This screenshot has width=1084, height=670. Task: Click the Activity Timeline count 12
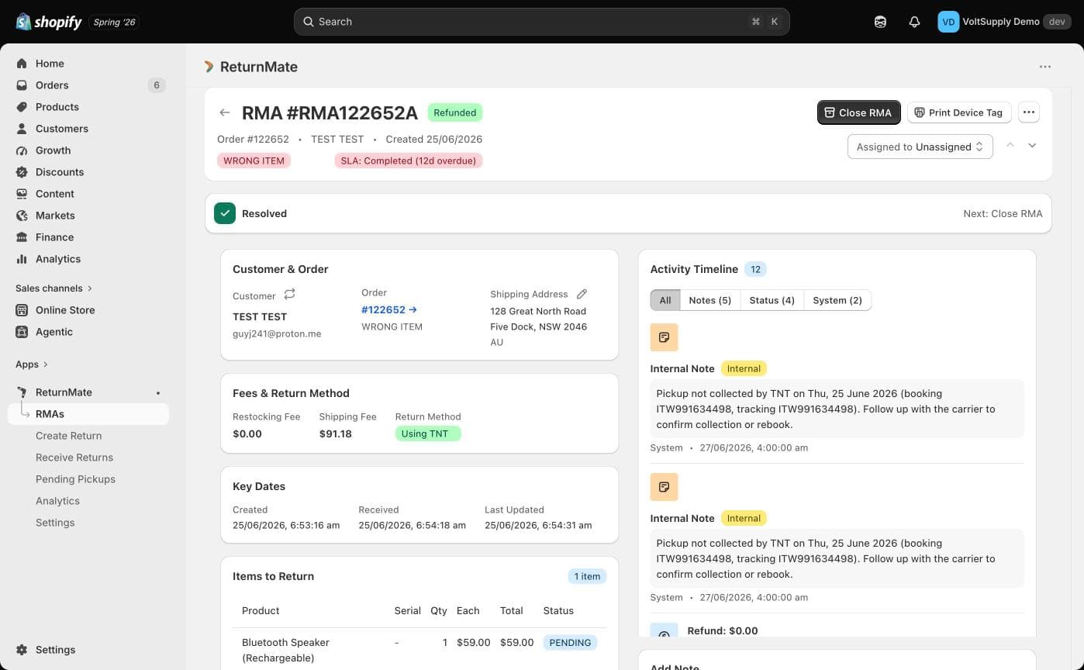coord(755,269)
